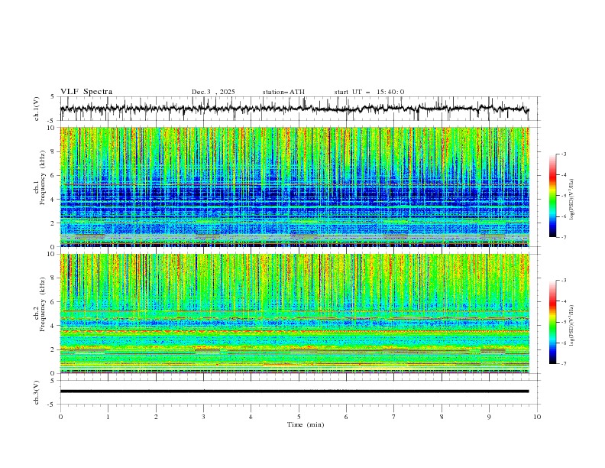Click the ch.1 'Frequency (kHz)' axis label
Screen dimensions: 605x468
coord(42,178)
